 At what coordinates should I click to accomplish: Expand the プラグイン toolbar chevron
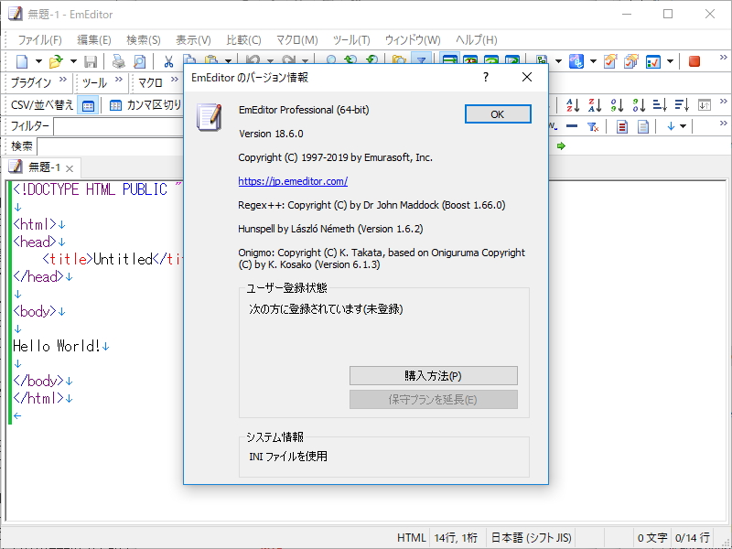pyautogui.click(x=60, y=81)
